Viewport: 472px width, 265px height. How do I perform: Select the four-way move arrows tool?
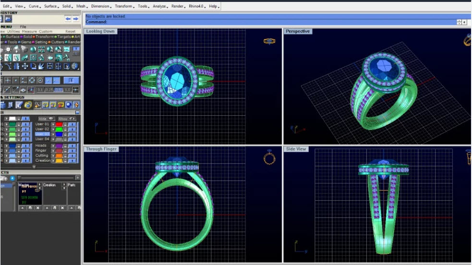click(x=25, y=66)
